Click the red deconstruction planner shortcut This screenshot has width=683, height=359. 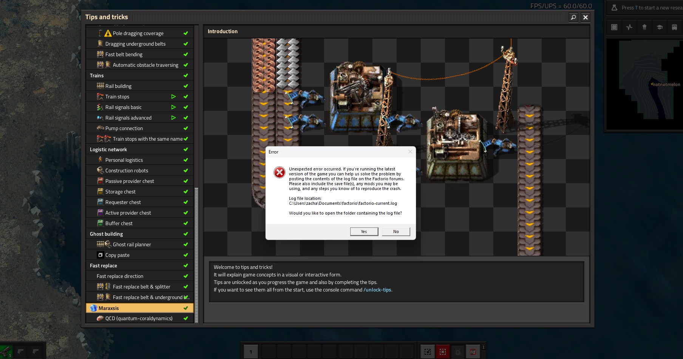click(x=442, y=352)
